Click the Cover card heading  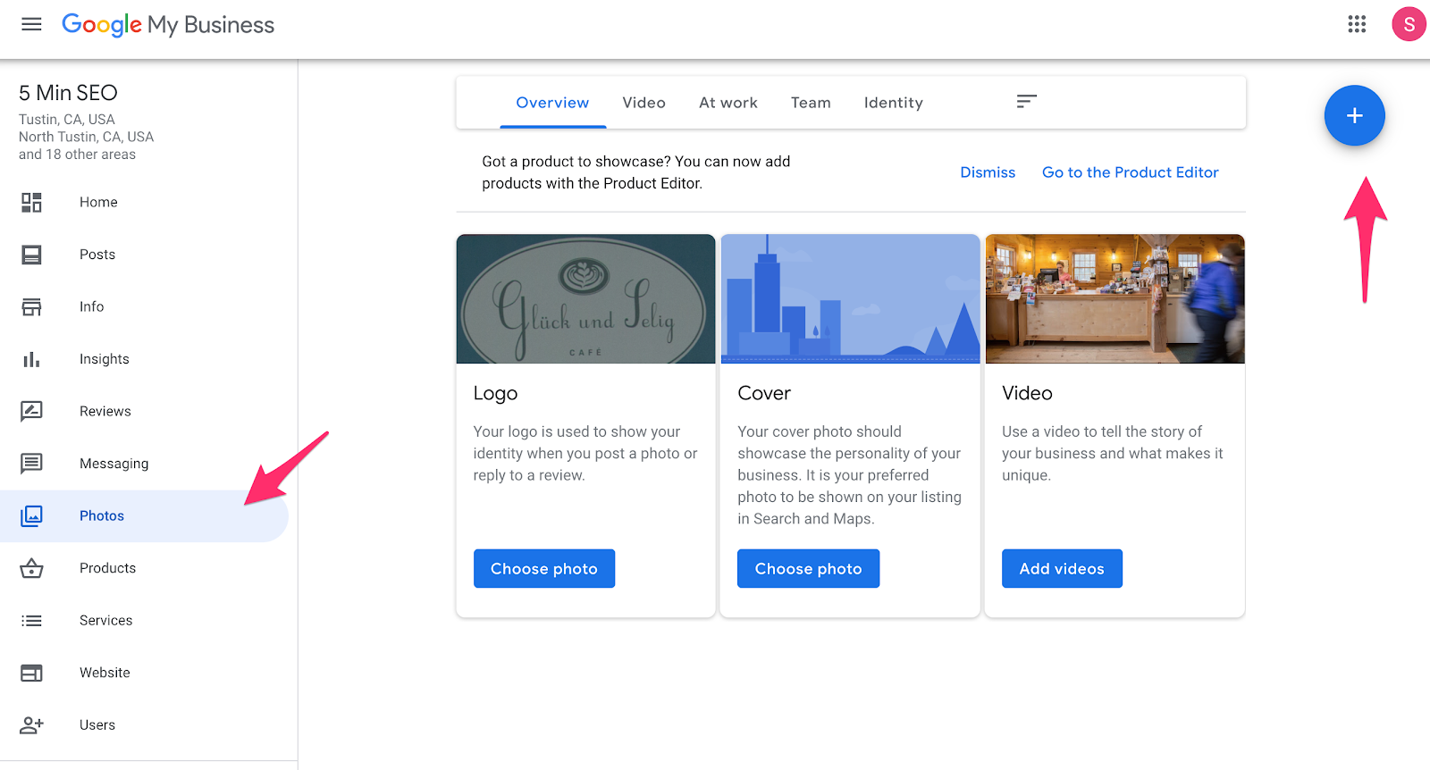(x=764, y=393)
